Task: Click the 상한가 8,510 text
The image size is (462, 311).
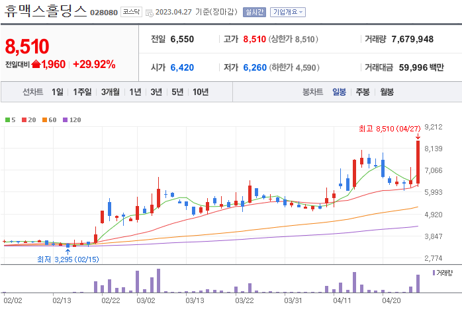Action: (293, 39)
